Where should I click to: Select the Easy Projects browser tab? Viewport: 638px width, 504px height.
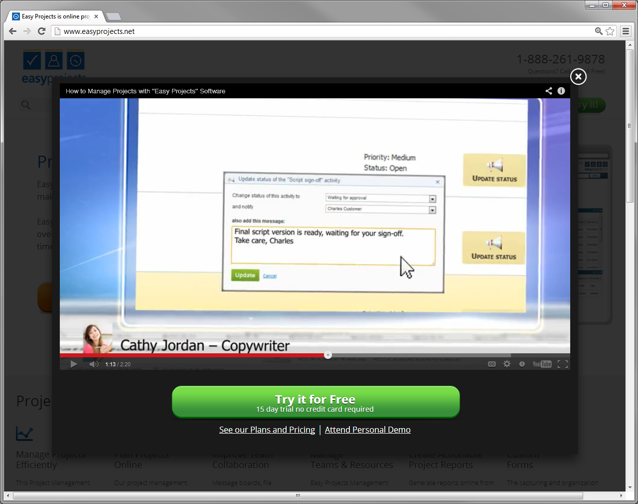(56, 16)
